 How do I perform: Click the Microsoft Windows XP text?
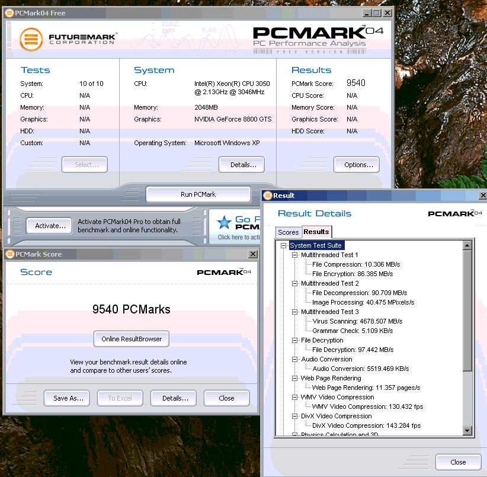point(227,143)
